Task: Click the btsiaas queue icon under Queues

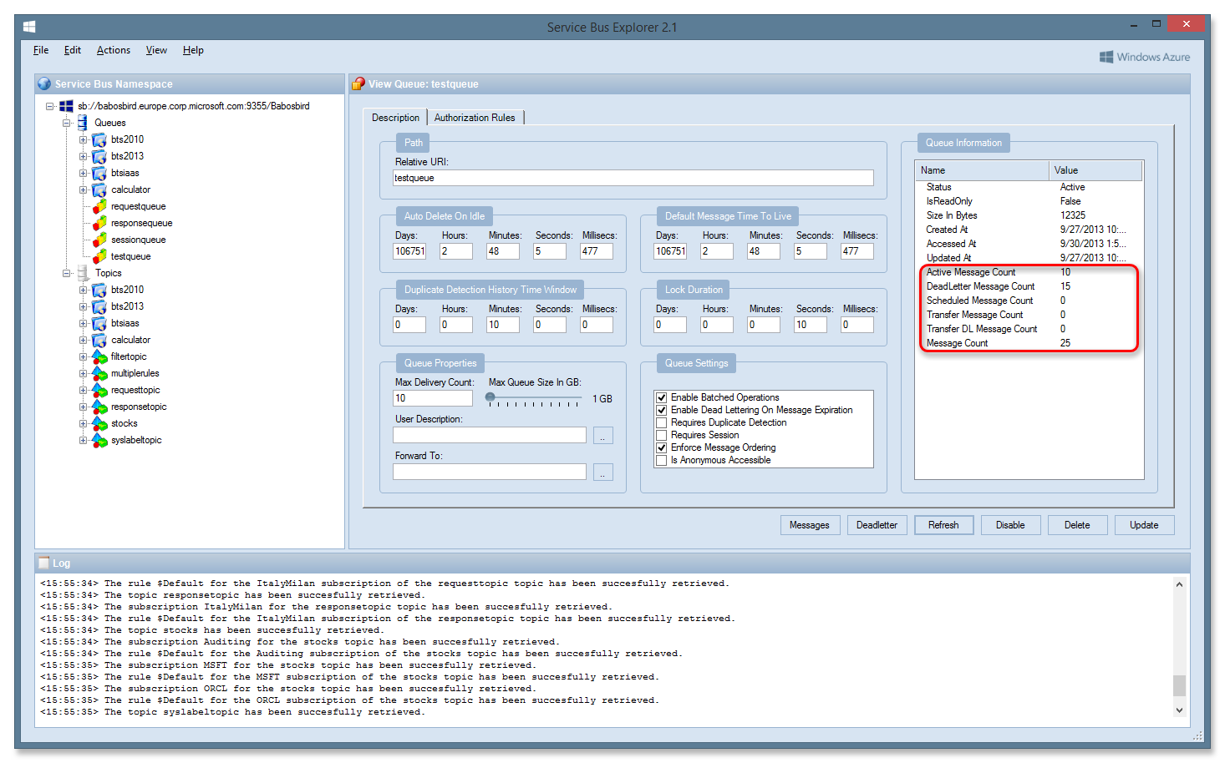Action: click(99, 174)
